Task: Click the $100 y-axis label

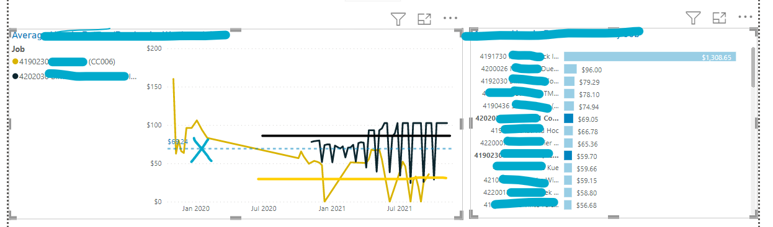Action: click(154, 125)
